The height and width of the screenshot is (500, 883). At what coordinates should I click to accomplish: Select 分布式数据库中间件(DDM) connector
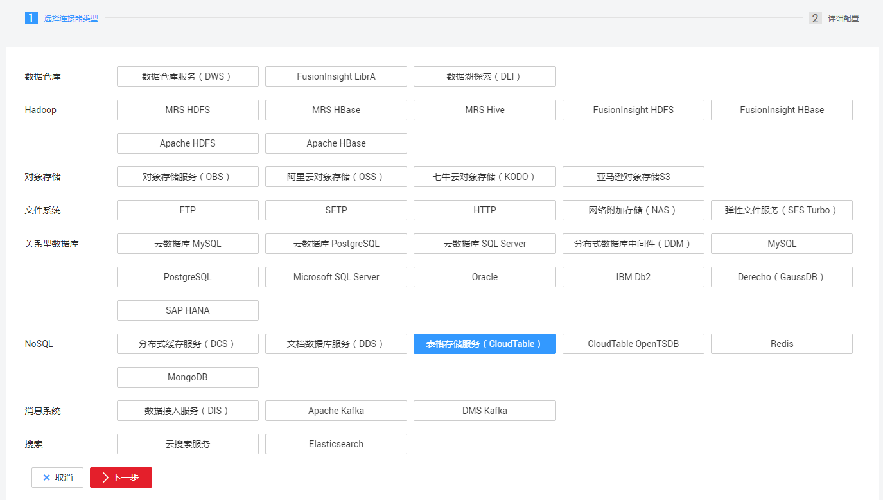click(x=633, y=244)
